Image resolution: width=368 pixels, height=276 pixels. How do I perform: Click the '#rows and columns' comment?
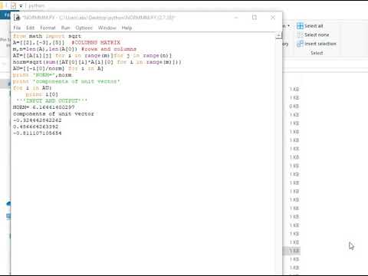point(109,49)
